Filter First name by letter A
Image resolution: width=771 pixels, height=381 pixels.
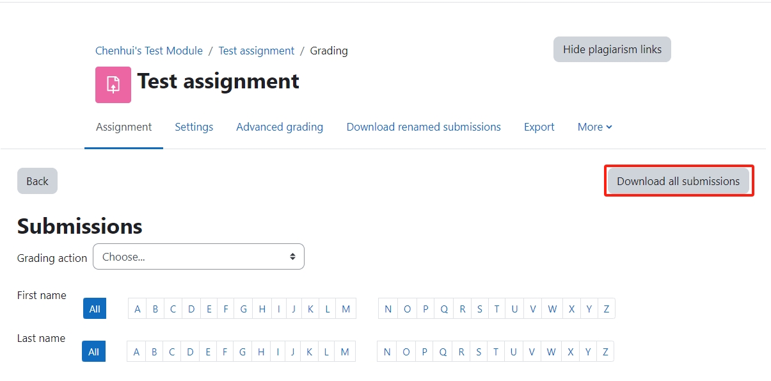(137, 309)
